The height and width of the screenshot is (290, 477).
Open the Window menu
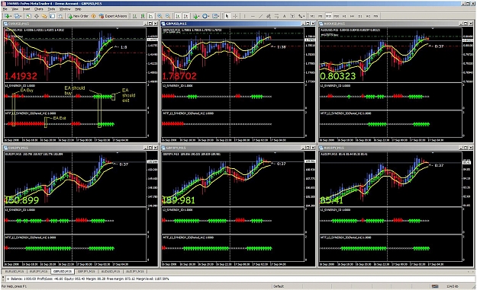click(x=65, y=9)
